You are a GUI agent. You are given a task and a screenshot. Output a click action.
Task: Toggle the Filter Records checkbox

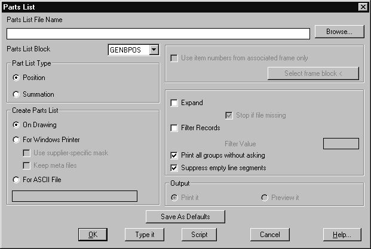click(174, 128)
